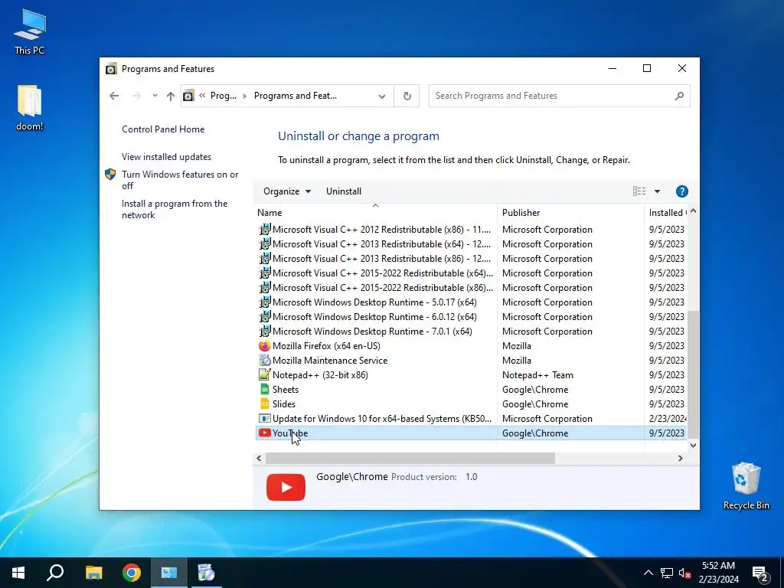Sort by the Name column header

coord(376,213)
